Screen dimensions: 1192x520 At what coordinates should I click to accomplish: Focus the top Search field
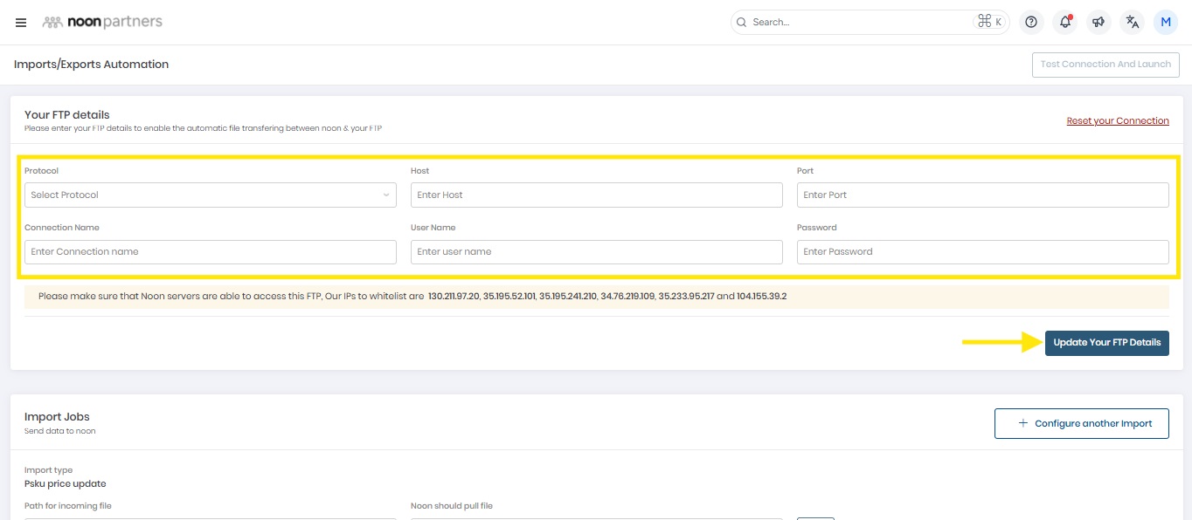click(856, 23)
